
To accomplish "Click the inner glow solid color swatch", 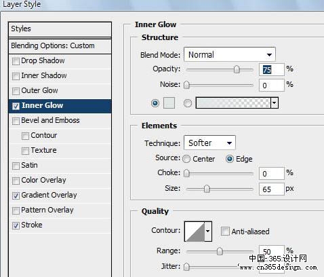I will click(x=169, y=103).
